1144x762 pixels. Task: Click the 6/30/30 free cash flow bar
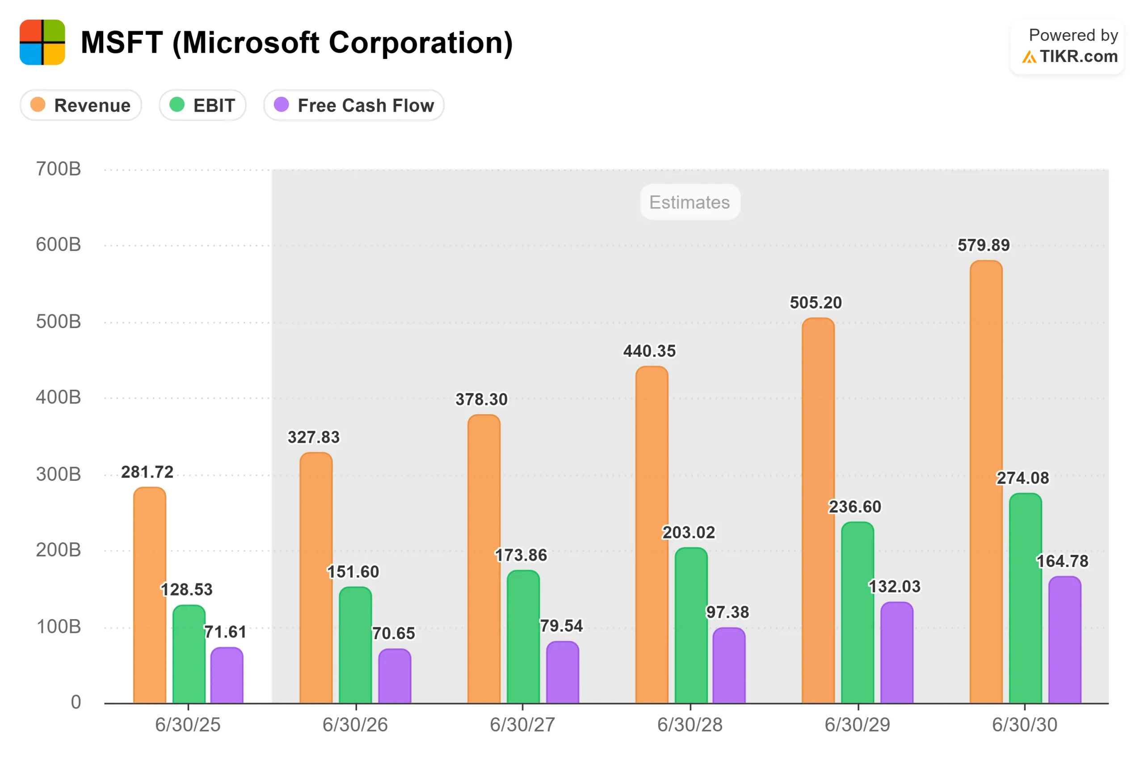1065,640
